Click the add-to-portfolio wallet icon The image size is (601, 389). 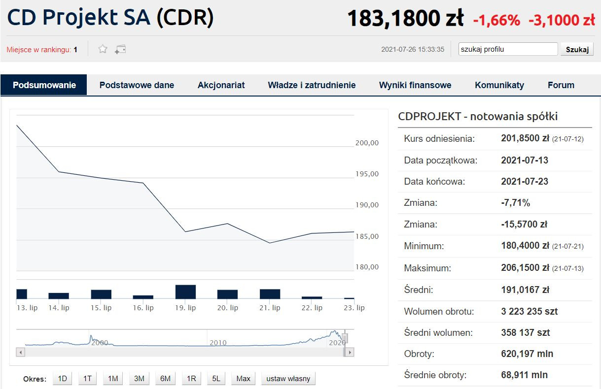click(120, 49)
